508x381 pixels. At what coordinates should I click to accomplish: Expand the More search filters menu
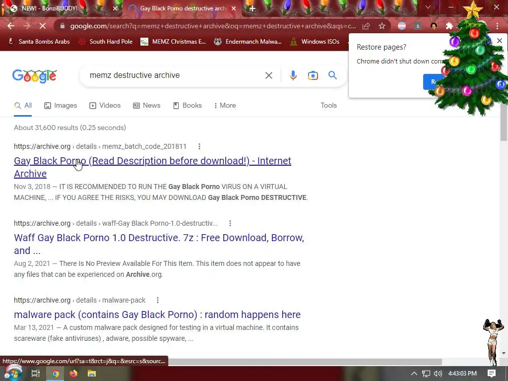point(225,106)
